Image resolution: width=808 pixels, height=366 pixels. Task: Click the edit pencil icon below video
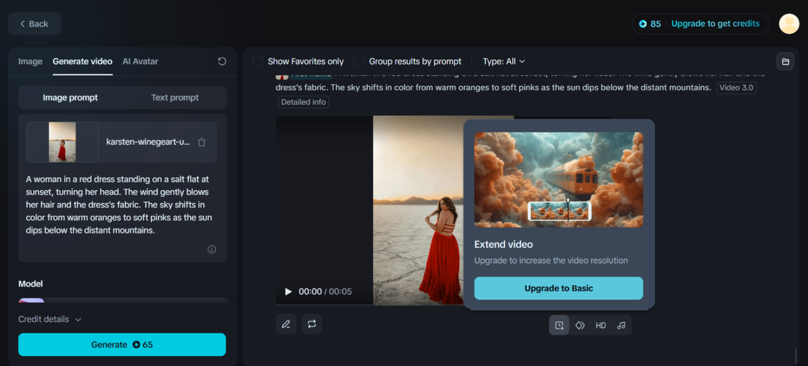tap(286, 324)
